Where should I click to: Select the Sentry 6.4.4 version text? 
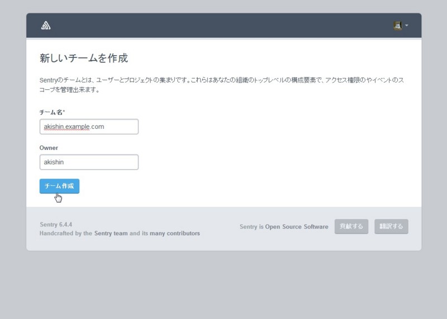56,225
